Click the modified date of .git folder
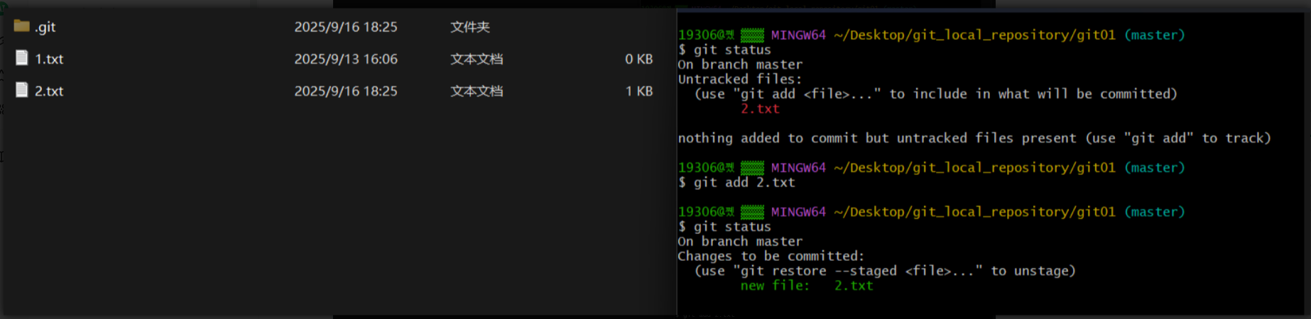The width and height of the screenshot is (1311, 319). click(346, 27)
